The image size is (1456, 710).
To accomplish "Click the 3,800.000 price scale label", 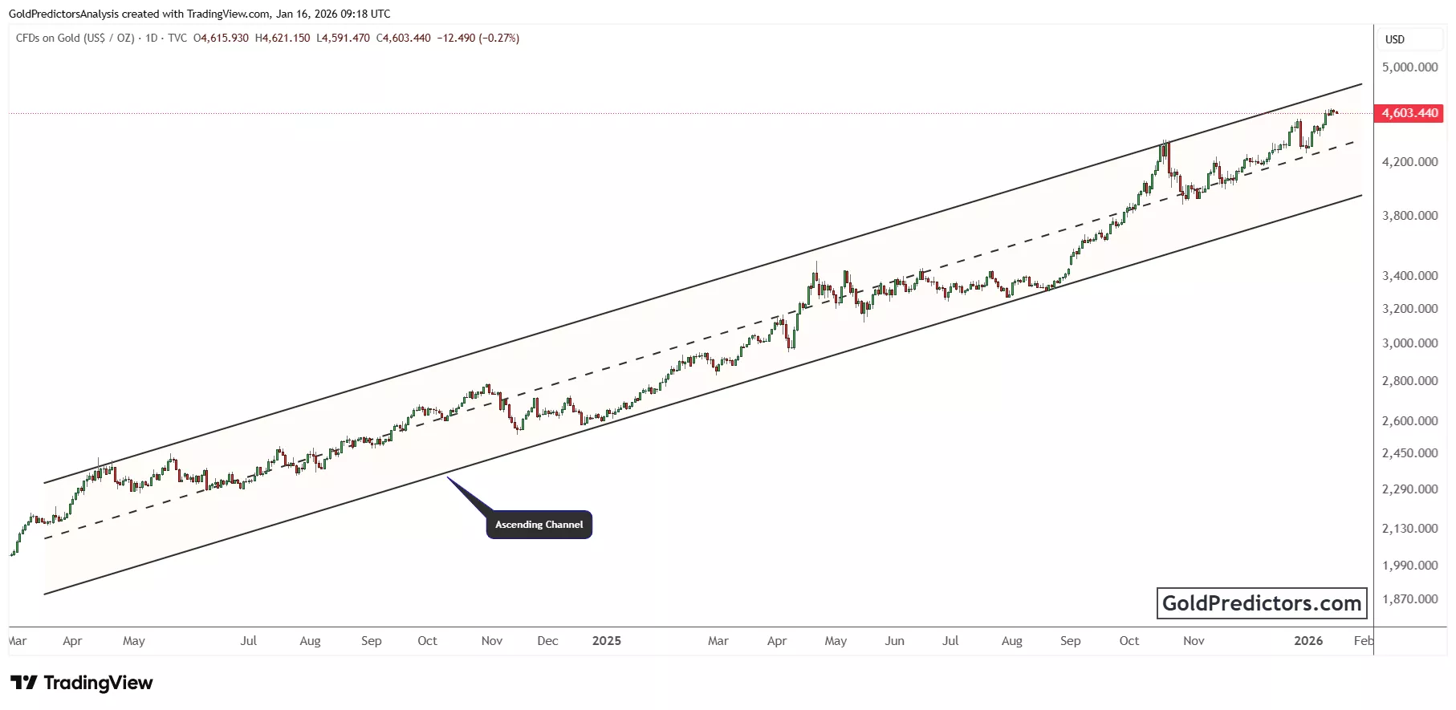I will [x=1409, y=215].
